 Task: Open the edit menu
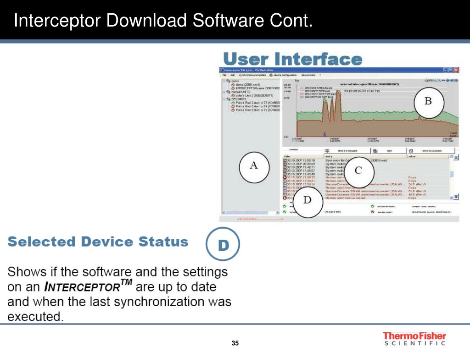233,75
